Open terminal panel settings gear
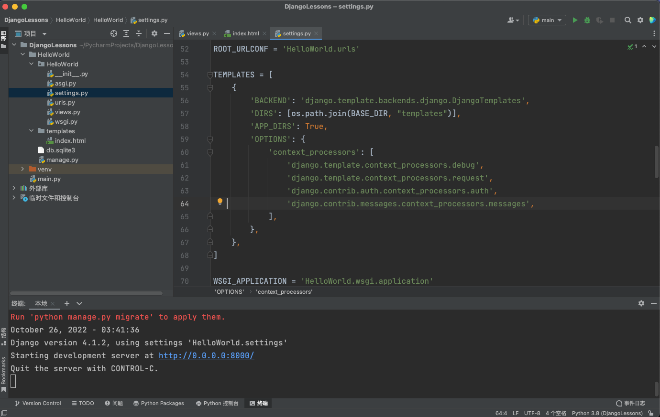The image size is (660, 417). pyautogui.click(x=641, y=303)
